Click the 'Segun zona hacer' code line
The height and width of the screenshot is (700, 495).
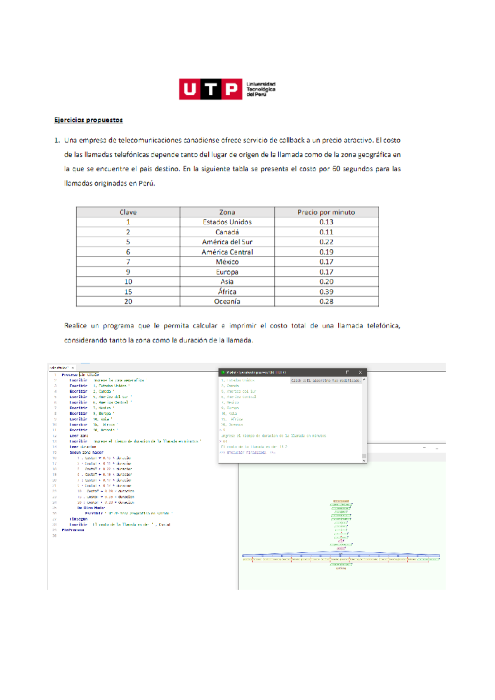tap(86, 452)
